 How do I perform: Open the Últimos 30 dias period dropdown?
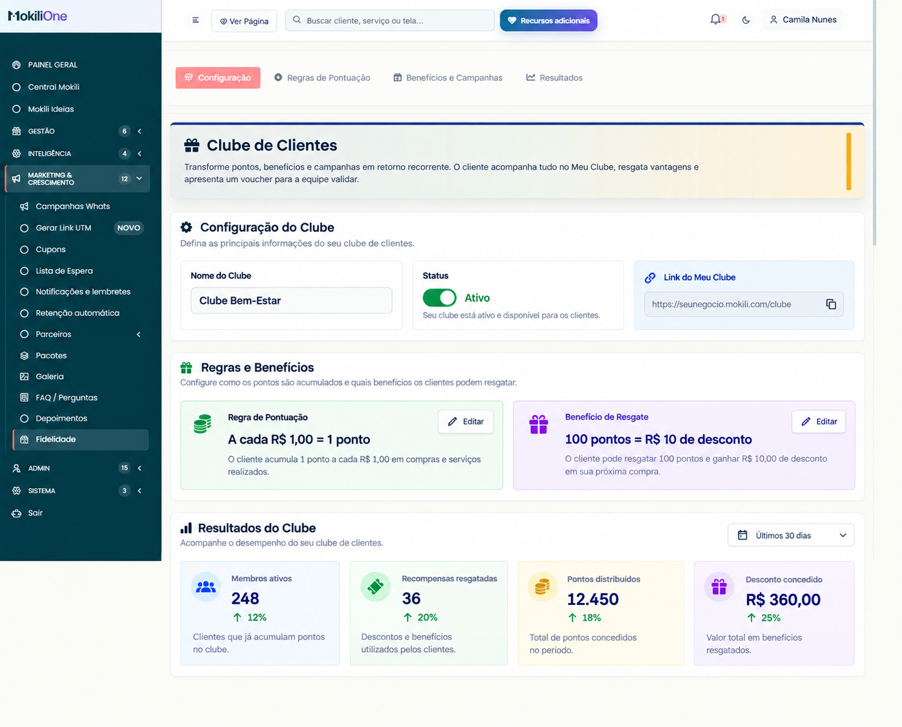point(791,535)
